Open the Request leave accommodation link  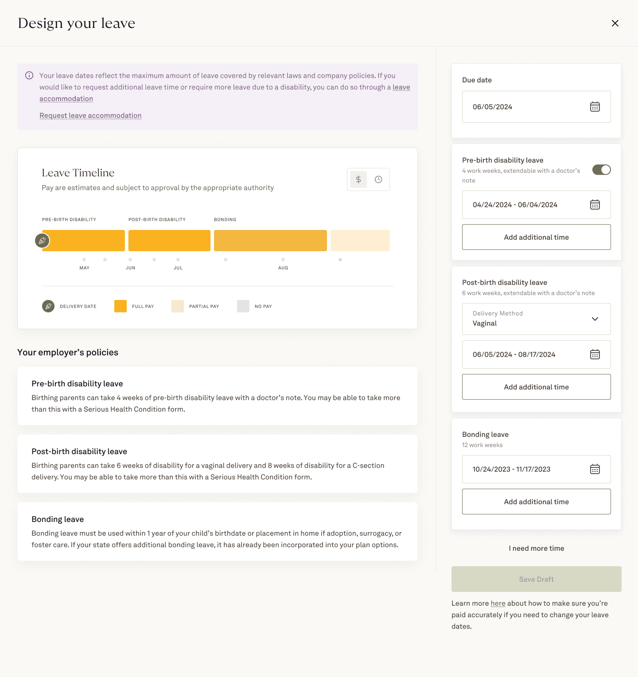point(90,115)
